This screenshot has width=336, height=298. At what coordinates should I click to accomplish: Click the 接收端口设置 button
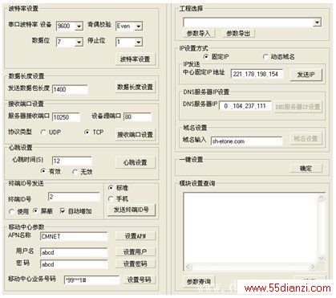[136, 134]
